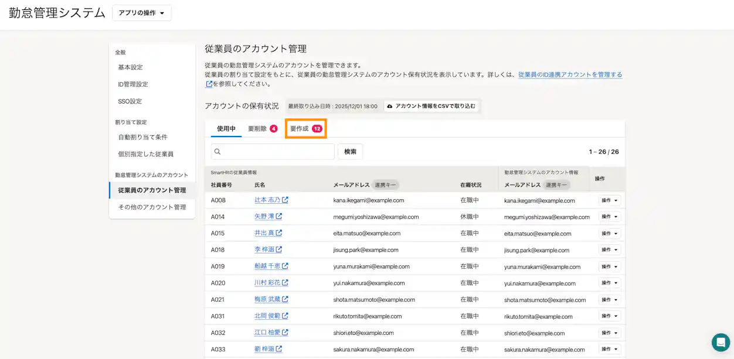Screen dimensions: 734x359
Task: Open the 操作 dropdown for 北岡 俊範's row
Action: tap(610, 316)
